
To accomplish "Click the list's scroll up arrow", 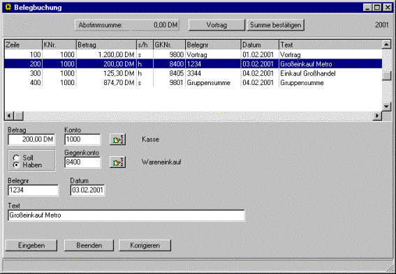I will 386,45.
